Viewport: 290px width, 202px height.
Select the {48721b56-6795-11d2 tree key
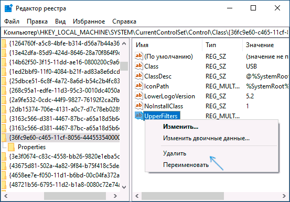(64, 185)
